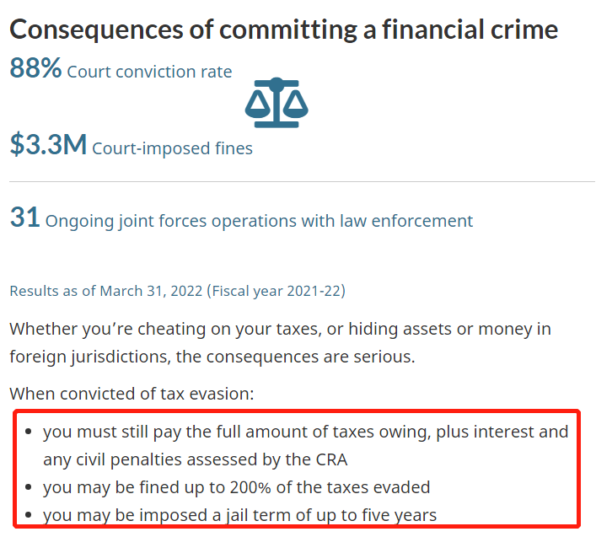Click the 'Court conviction rate' label
Image resolution: width=596 pixels, height=537 pixels.
(x=149, y=72)
